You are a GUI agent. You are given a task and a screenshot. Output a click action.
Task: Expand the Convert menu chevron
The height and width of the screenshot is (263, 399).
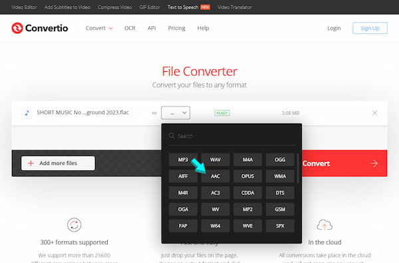(x=110, y=28)
